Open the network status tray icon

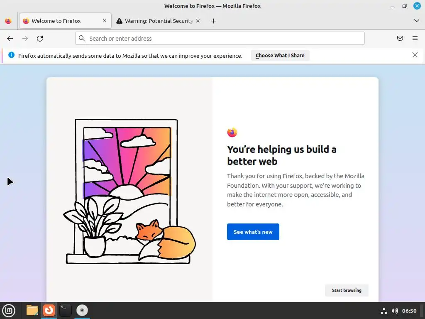(384, 311)
